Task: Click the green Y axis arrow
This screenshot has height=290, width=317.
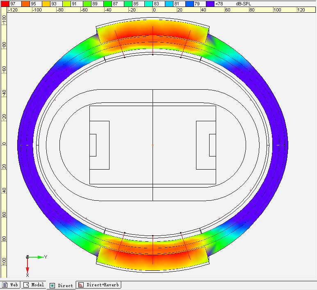Action: pyautogui.click(x=40, y=257)
